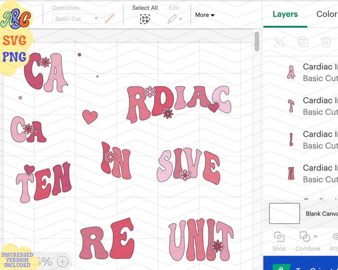Click the Edit pencil icon
Image resolution: width=338 pixels, height=270 pixels.
point(172,19)
